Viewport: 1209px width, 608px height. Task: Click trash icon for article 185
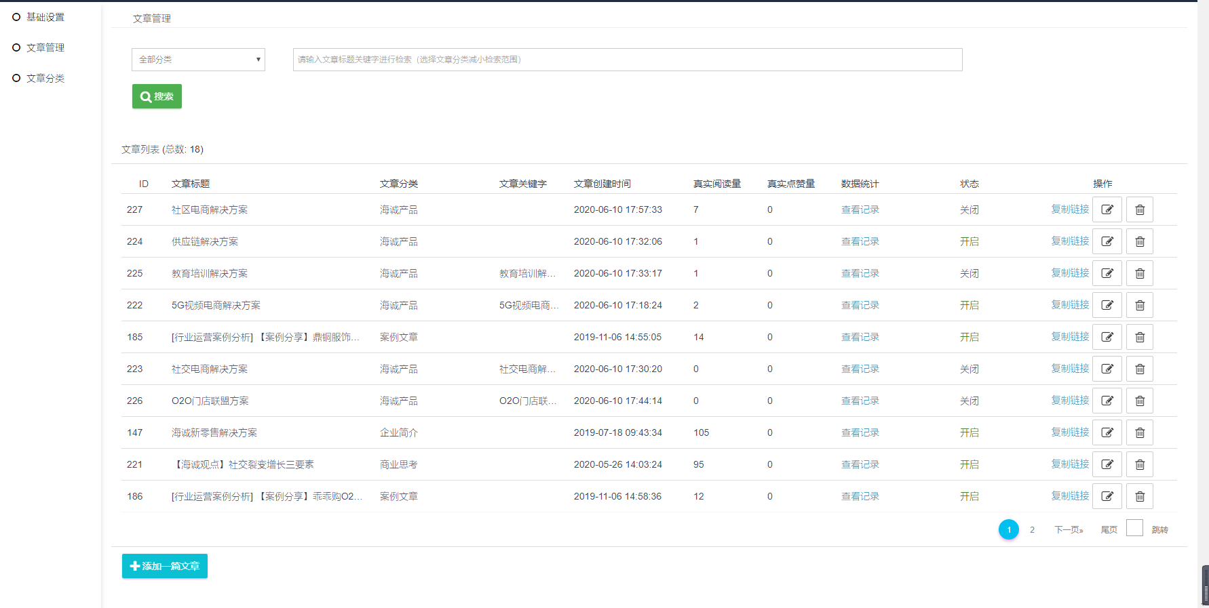(1139, 337)
